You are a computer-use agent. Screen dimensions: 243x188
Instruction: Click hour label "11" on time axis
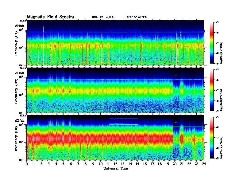coord(108,164)
